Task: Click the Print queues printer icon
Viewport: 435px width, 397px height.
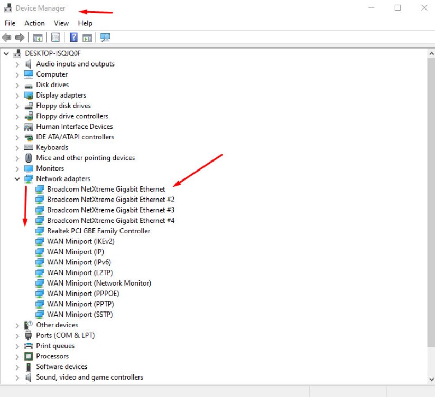Action: (x=29, y=346)
